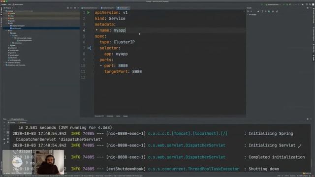Select MyappApplication class in project tree
Image resolution: width=315 pixels, height=177 pixels.
click(x=25, y=40)
